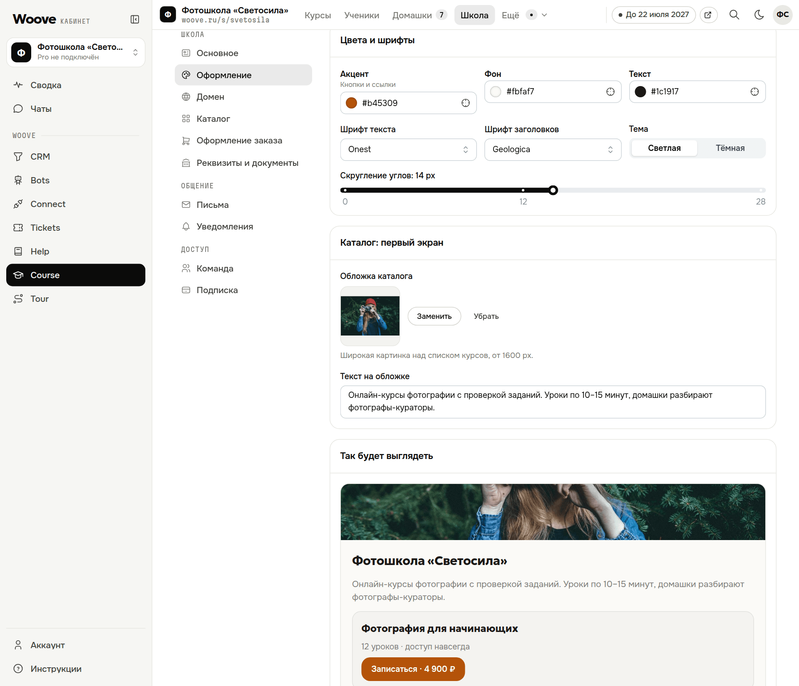
Task: Click the Фон hex value field
Action: tap(553, 92)
